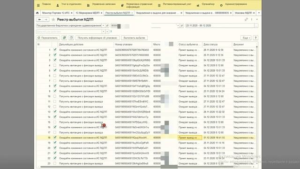The width and height of the screenshot is (300, 169).
Task: Click the table's horizontal scrollbar
Action: coord(137,167)
